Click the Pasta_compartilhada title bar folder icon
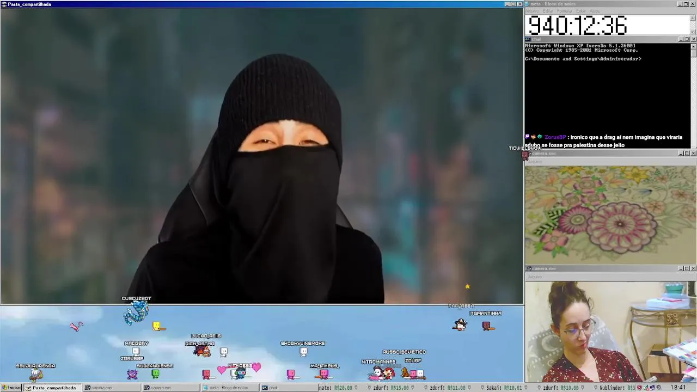 4,4
